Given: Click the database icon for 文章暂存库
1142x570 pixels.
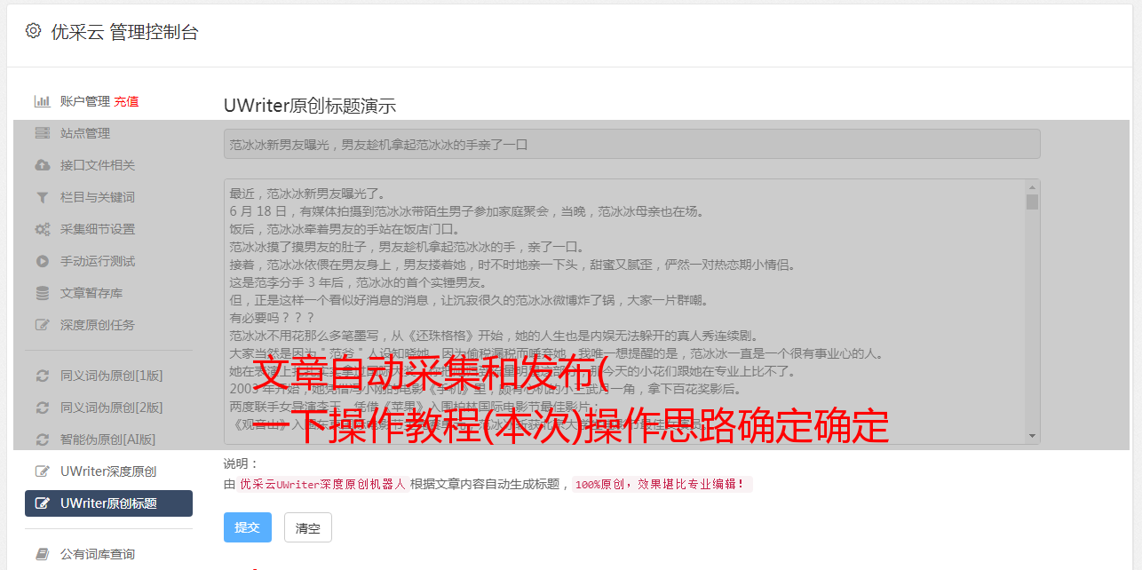Looking at the screenshot, I should 42,293.
